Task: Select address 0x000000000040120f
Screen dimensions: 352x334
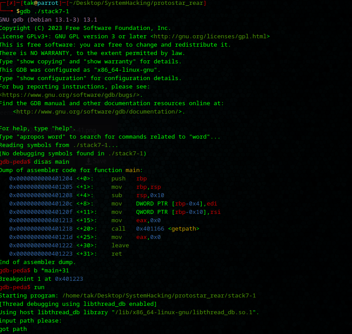Action: [41, 212]
